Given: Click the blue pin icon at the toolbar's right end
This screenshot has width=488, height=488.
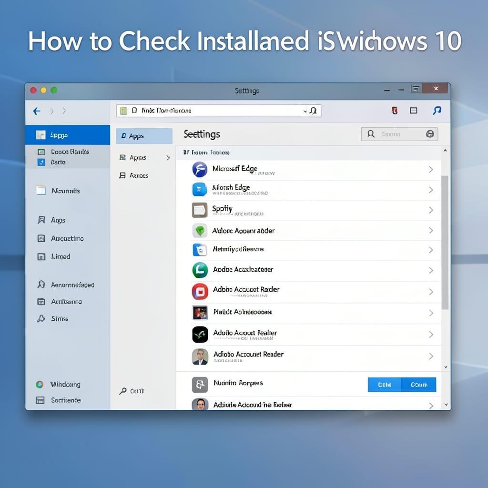Looking at the screenshot, I should [437, 110].
